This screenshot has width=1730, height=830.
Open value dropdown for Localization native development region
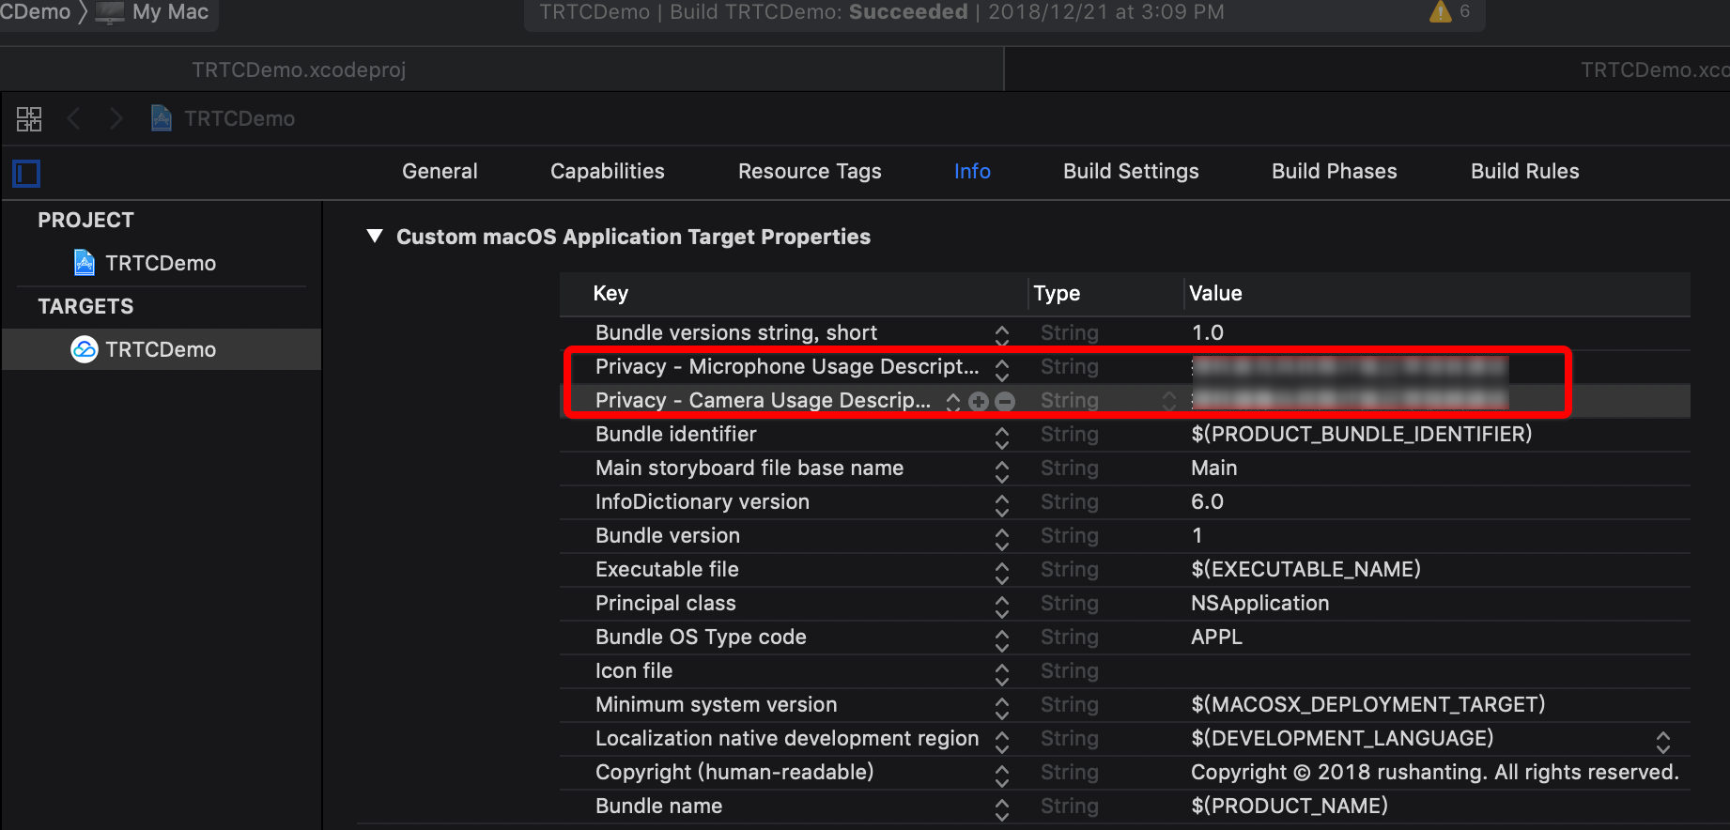(x=1662, y=741)
